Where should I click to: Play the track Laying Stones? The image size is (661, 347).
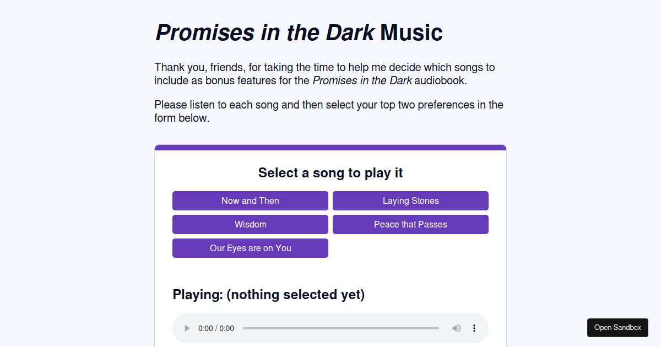(410, 200)
